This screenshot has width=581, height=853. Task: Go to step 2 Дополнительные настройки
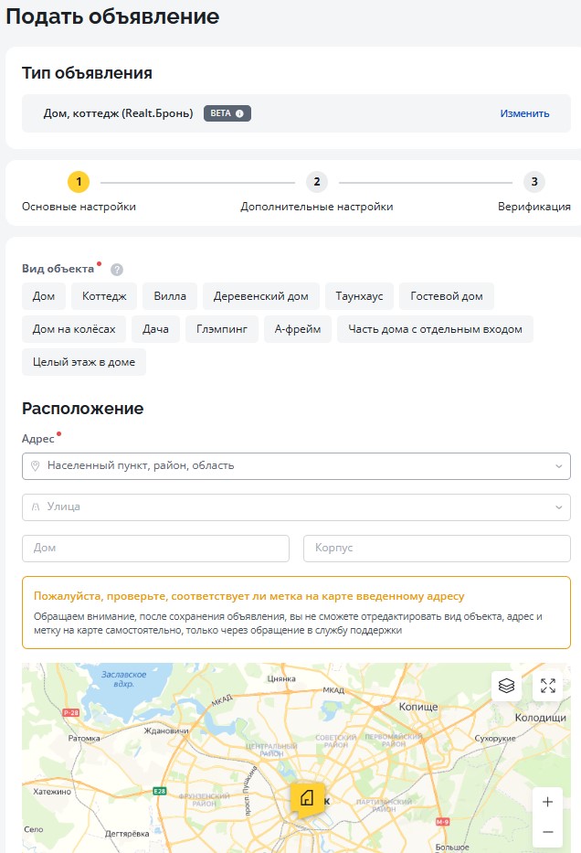[316, 182]
